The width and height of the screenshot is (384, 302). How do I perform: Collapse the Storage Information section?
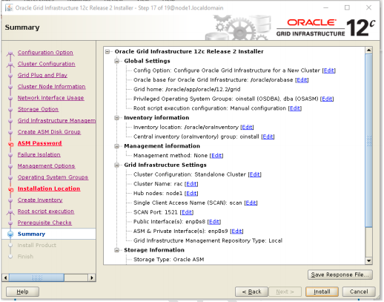coord(117,250)
